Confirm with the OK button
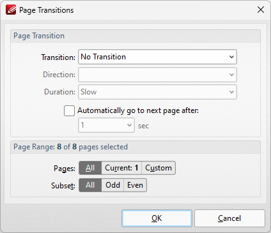Viewport: 271px width, 233px height. point(157,218)
